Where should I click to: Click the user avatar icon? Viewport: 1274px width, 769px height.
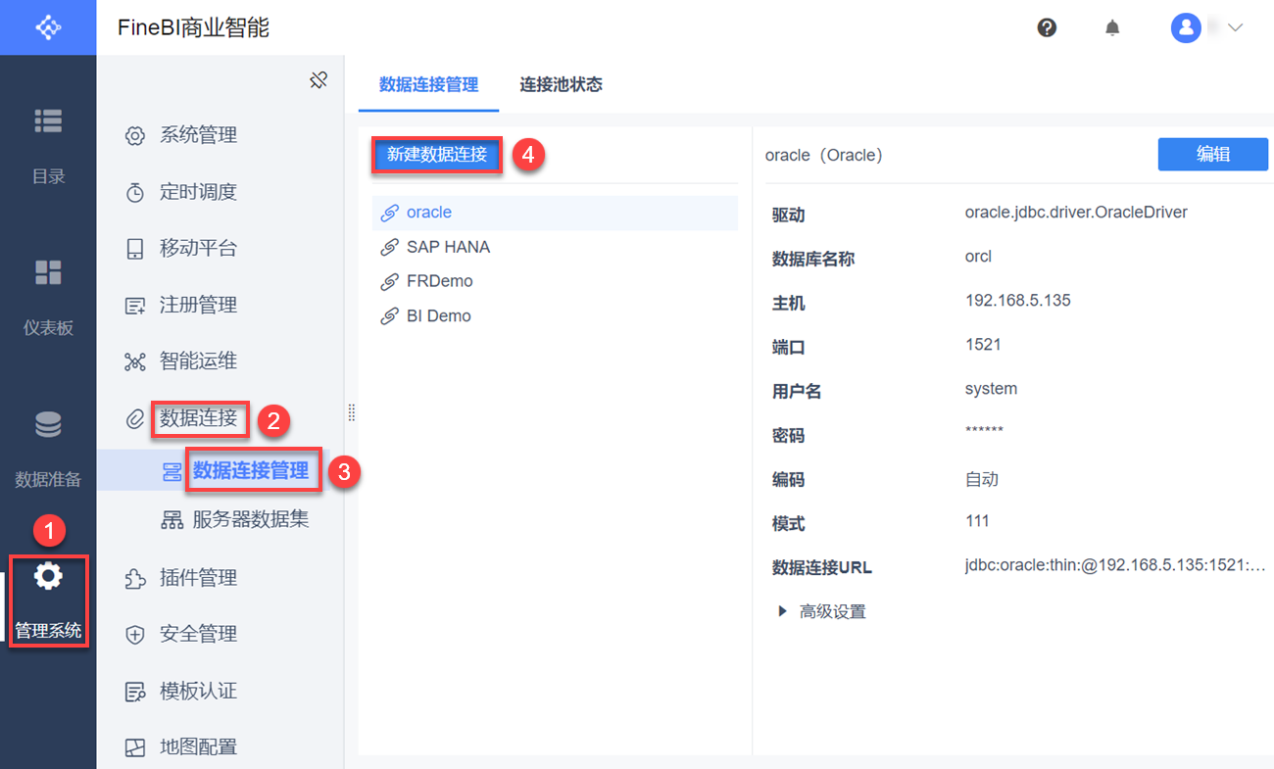click(1186, 27)
